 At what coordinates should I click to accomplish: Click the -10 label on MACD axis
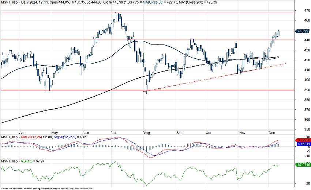tap(308, 156)
